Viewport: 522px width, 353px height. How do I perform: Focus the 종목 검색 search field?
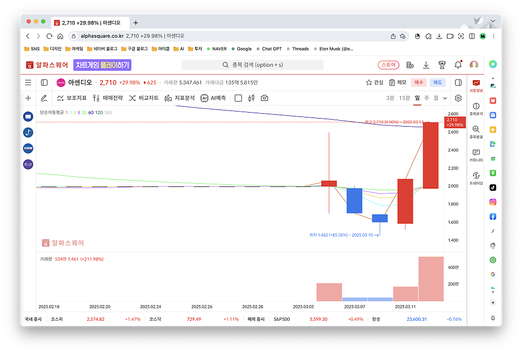pyautogui.click(x=252, y=65)
